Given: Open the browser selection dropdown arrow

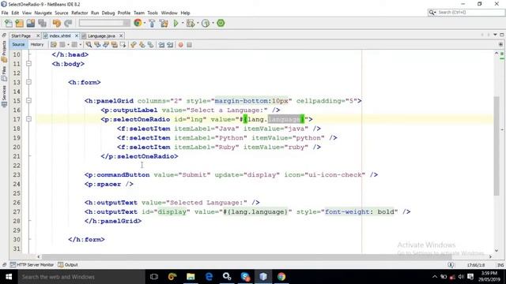Looking at the screenshot, I should (x=145, y=23).
